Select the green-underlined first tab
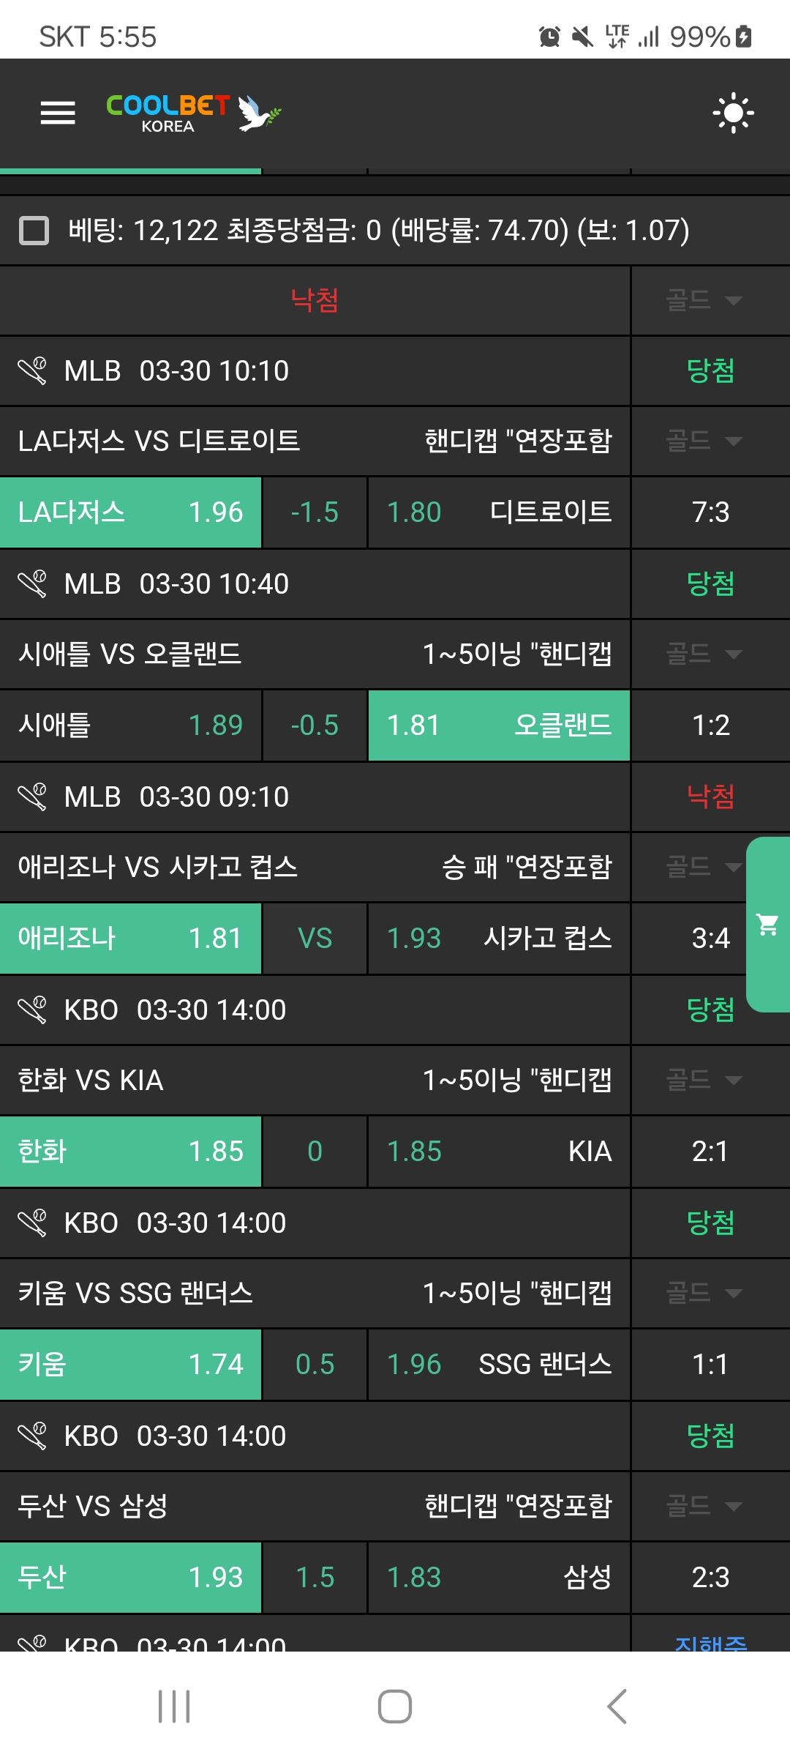The height and width of the screenshot is (1757, 790). [x=130, y=170]
